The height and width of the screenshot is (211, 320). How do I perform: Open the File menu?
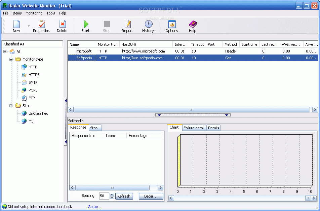(x=6, y=13)
